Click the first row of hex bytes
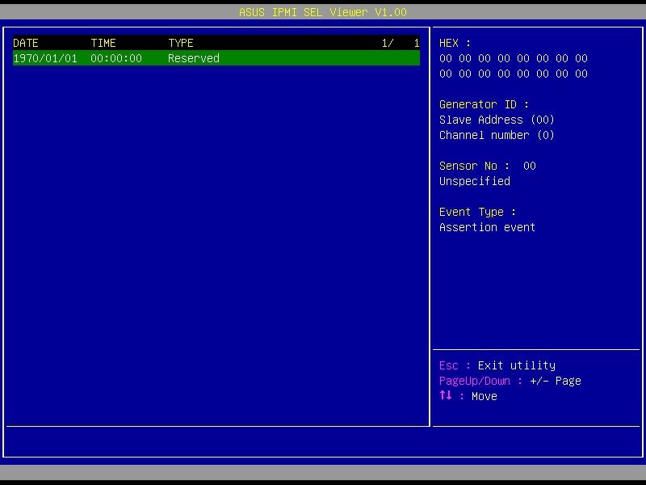 coord(514,58)
